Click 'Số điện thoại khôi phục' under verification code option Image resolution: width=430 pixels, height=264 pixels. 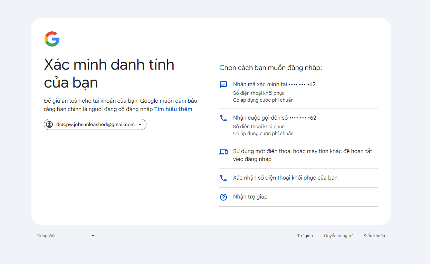pyautogui.click(x=259, y=93)
